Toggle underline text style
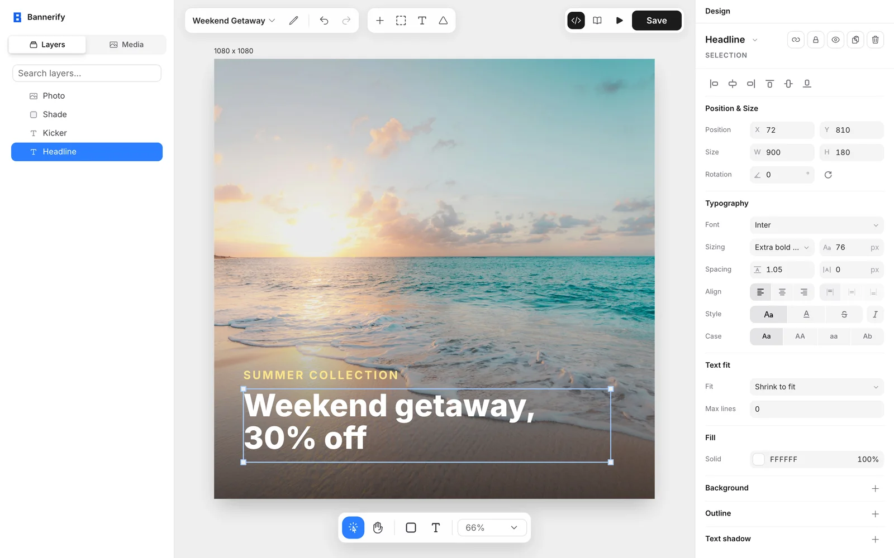Screen dimensions: 894x558 point(806,314)
